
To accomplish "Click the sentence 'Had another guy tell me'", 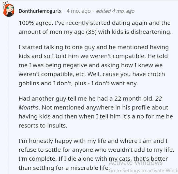I will (86, 99).
